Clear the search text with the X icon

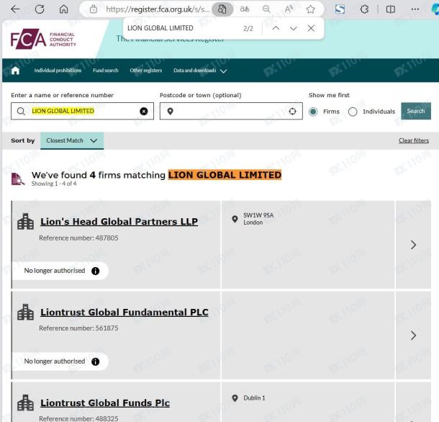click(x=144, y=111)
